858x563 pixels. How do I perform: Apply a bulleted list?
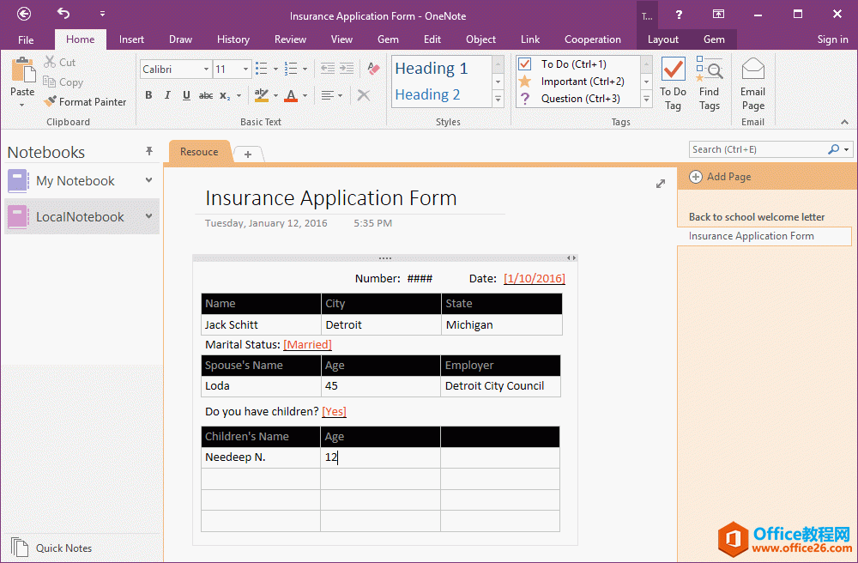coord(262,69)
